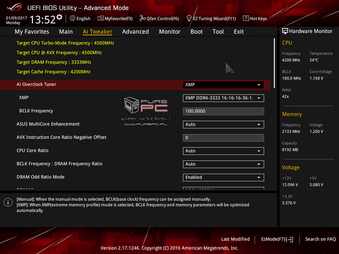Click the +12V value 12.096 V
The width and height of the screenshot is (339, 254).
coord(290,185)
